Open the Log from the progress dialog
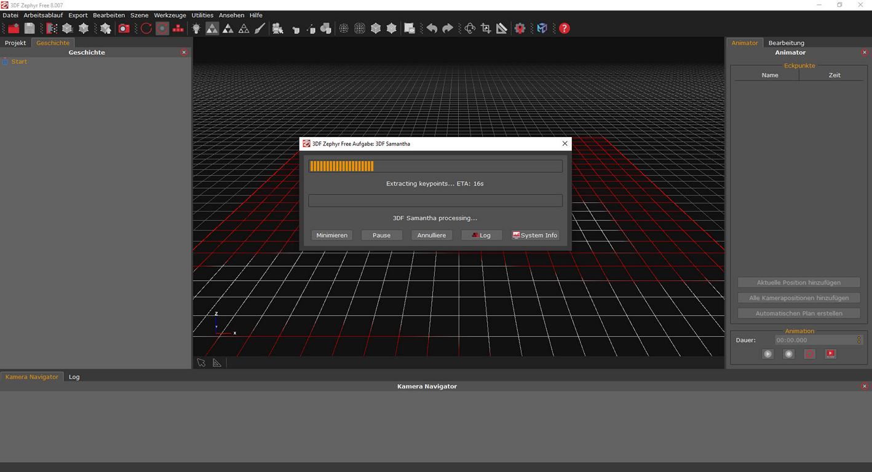The width and height of the screenshot is (872, 472). point(482,235)
